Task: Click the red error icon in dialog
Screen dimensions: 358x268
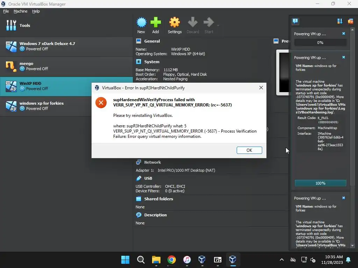Action: (x=101, y=103)
